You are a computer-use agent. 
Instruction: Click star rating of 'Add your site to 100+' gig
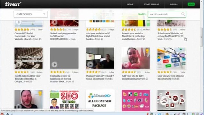(x=129, y=72)
